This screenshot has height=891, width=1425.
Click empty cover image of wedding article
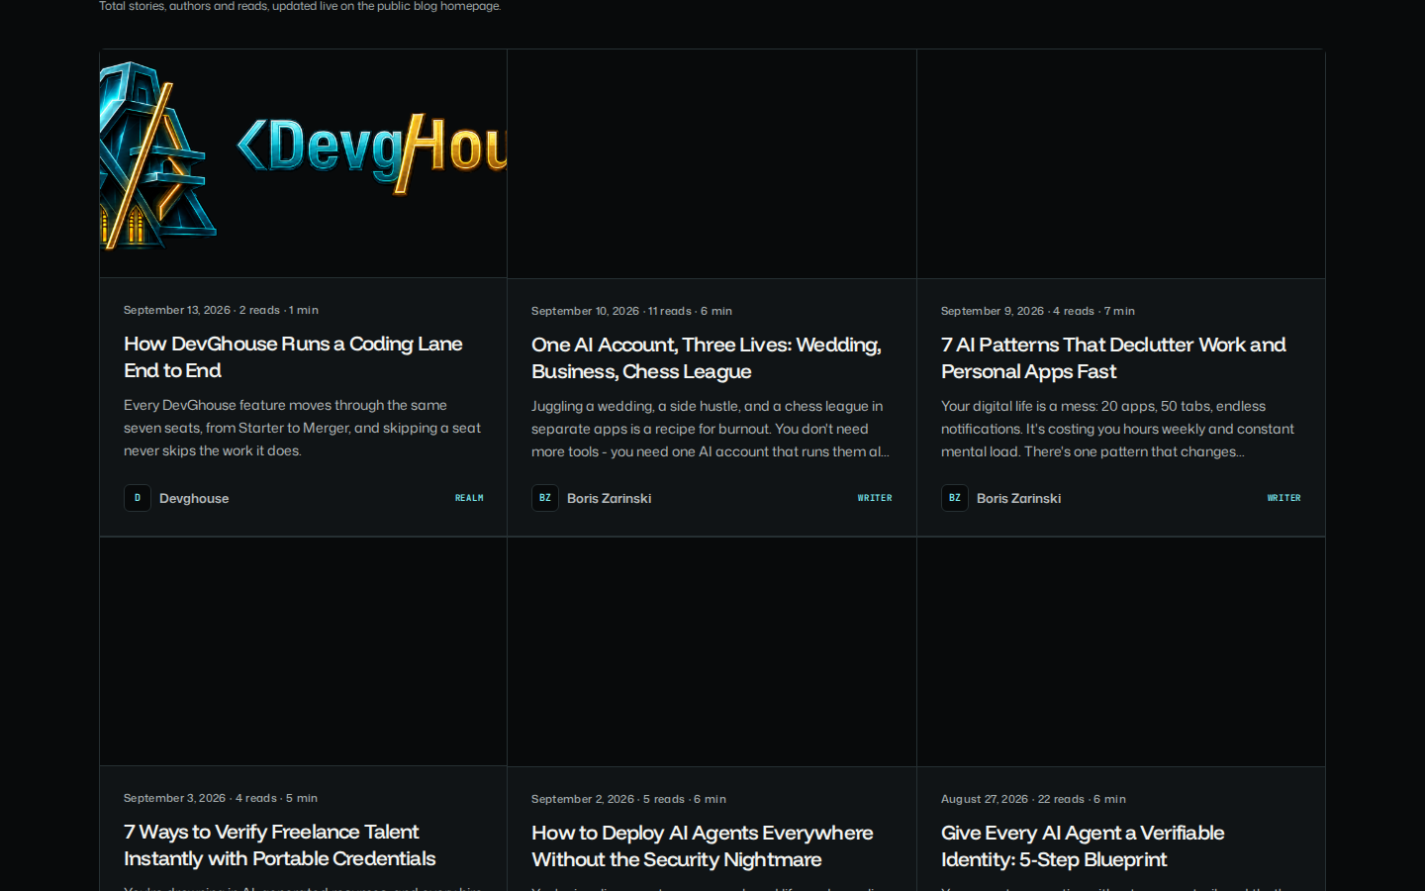coord(712,164)
